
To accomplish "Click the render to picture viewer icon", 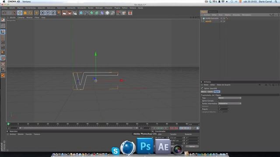I will 70,13.
